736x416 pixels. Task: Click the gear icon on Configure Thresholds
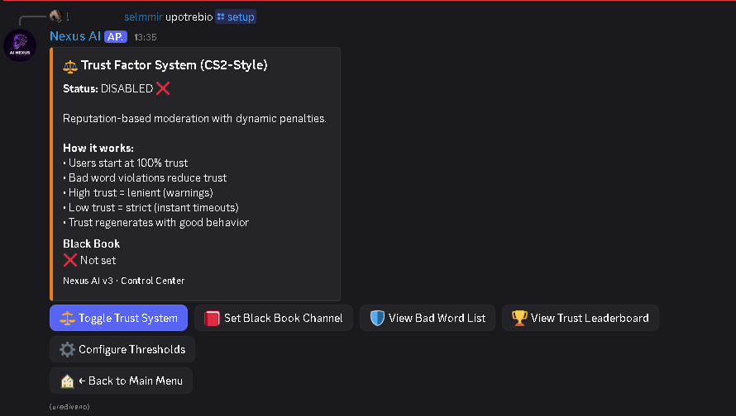click(x=68, y=349)
